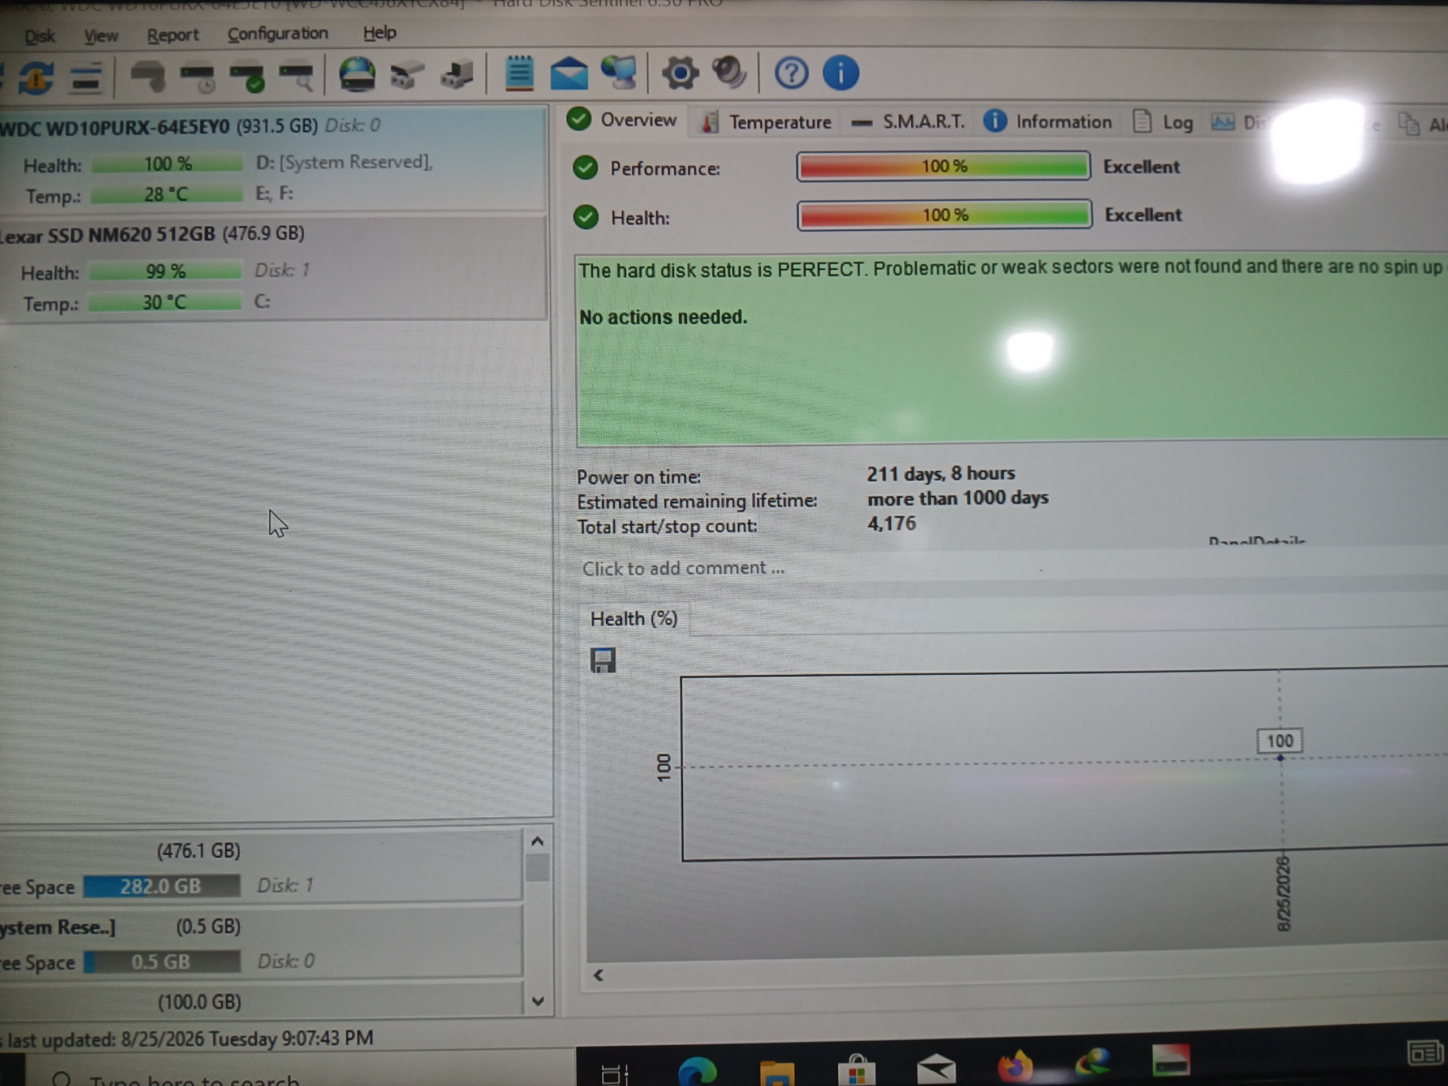Image resolution: width=1448 pixels, height=1086 pixels.
Task: Switch to the Temperature tab
Action: pos(766,122)
